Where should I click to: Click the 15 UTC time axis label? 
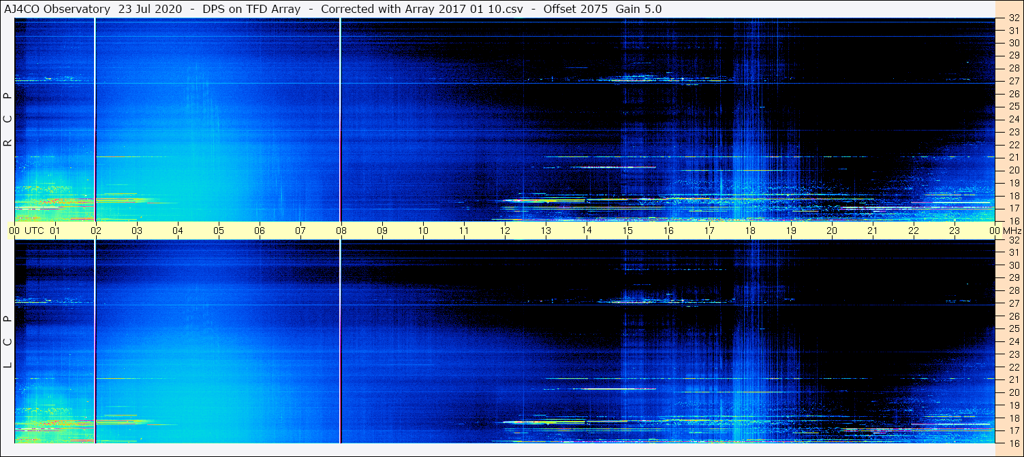pyautogui.click(x=627, y=231)
